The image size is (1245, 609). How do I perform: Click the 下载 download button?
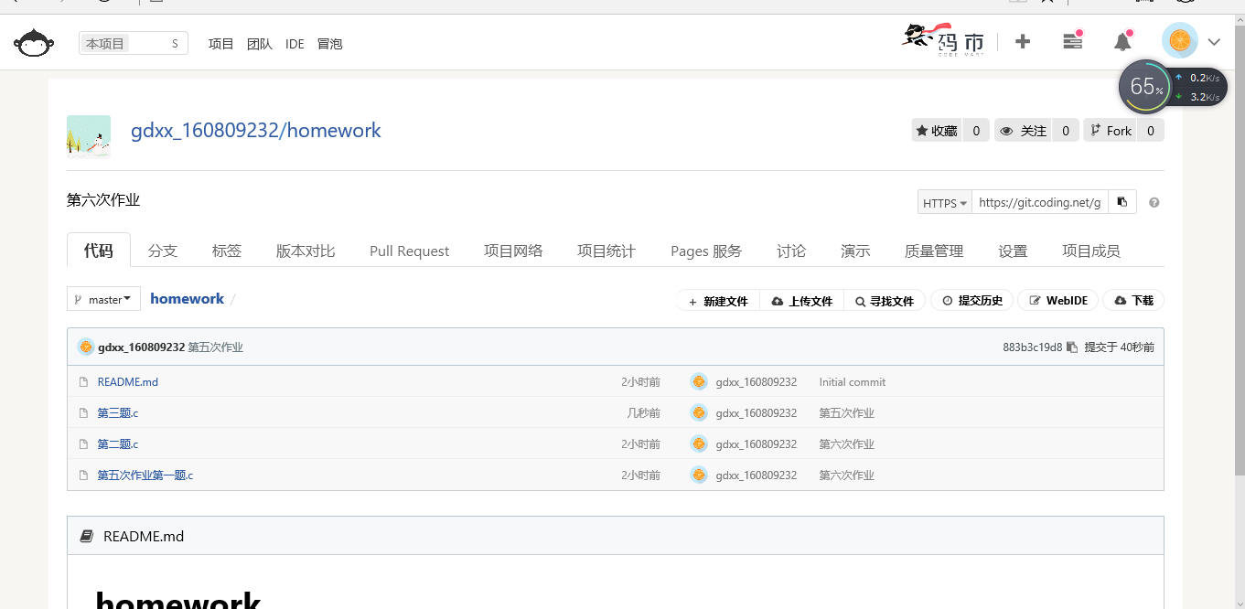pos(1133,300)
